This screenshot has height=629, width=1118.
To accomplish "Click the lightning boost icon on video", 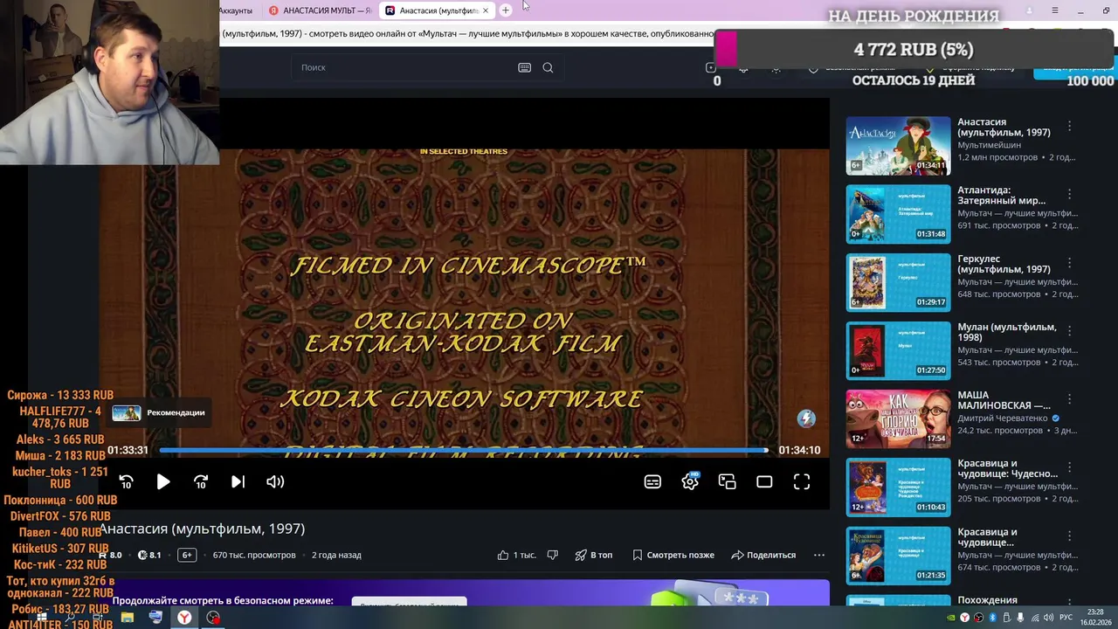I will point(806,418).
